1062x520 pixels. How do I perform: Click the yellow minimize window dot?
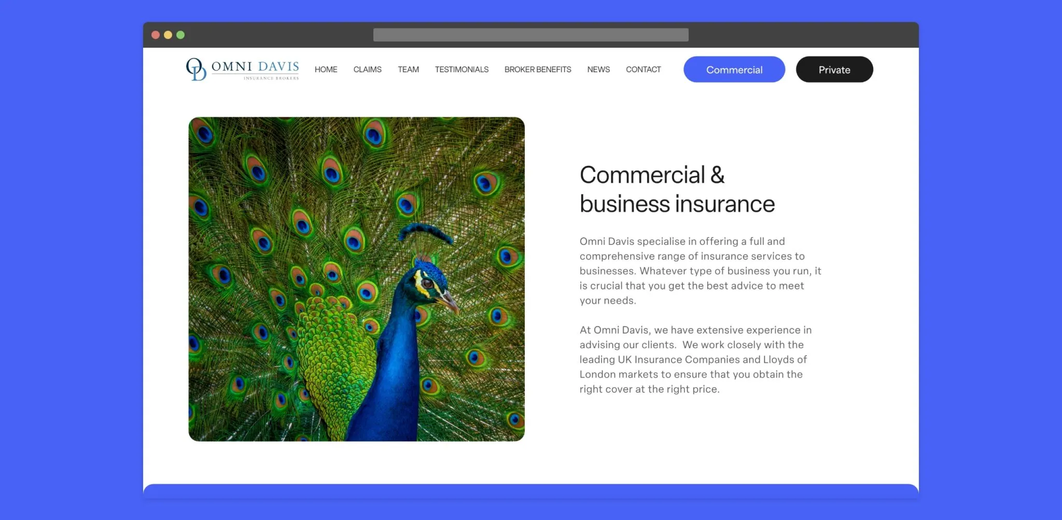(168, 35)
